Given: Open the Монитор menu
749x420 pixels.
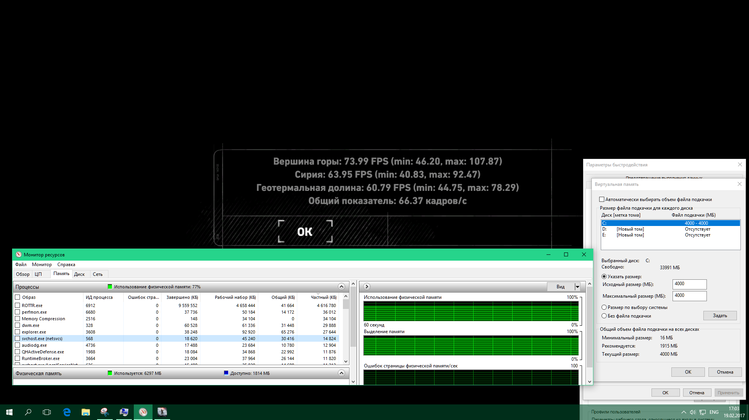Looking at the screenshot, I should (42, 265).
